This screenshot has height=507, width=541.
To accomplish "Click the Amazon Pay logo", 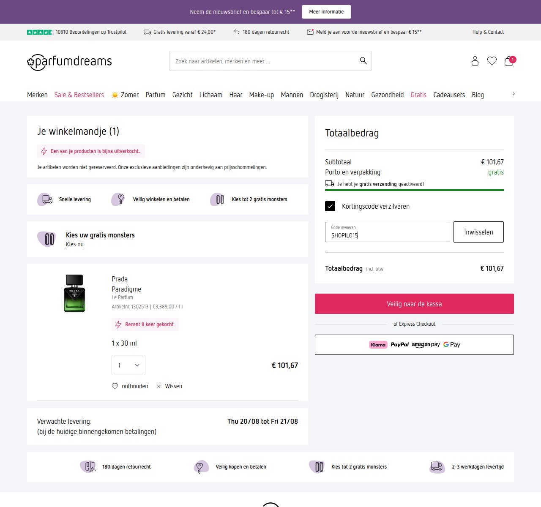I will point(426,345).
